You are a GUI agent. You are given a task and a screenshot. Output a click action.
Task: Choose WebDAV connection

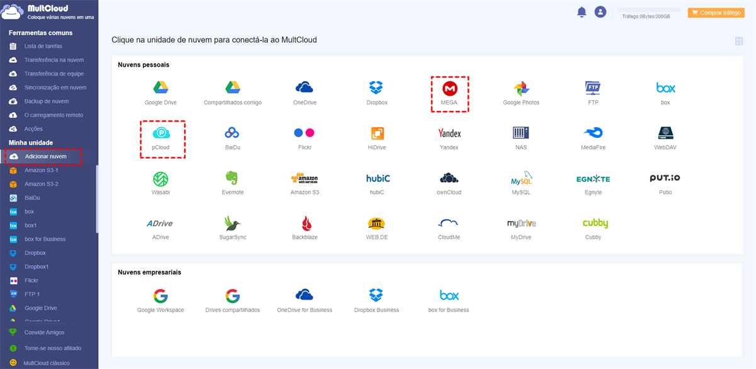665,138
